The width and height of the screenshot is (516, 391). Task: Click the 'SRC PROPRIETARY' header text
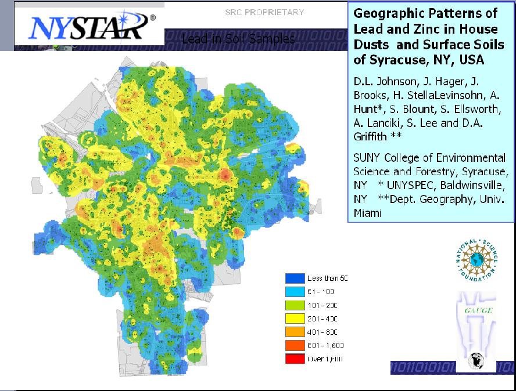[264, 12]
